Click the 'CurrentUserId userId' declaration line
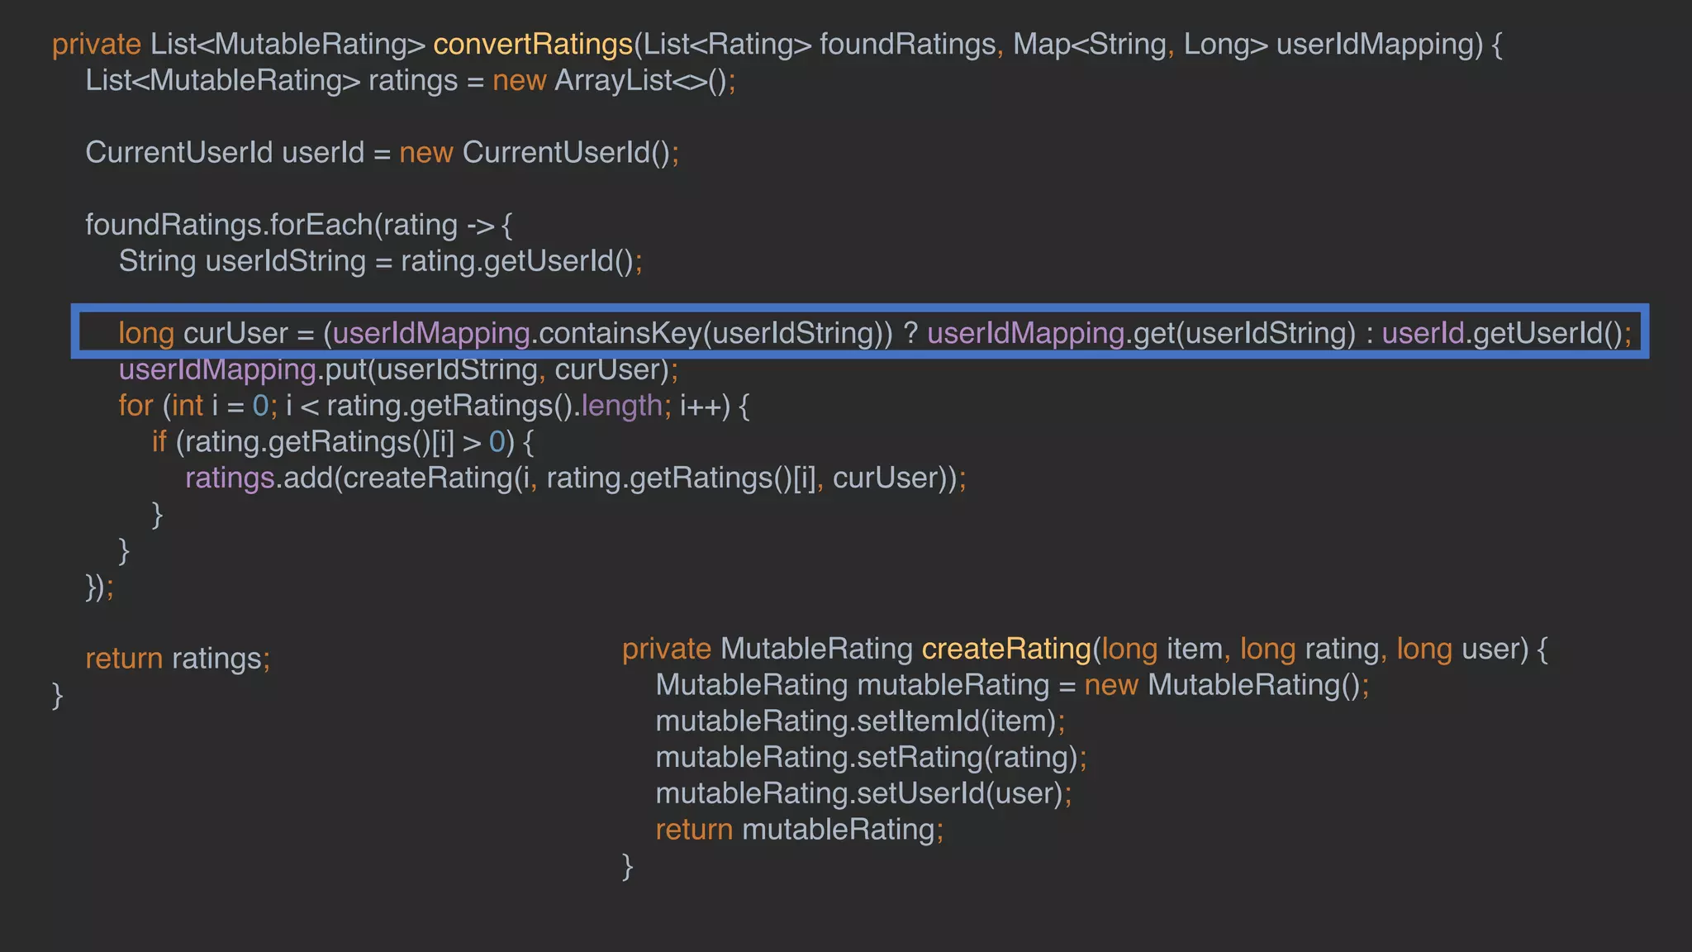This screenshot has height=952, width=1692. point(383,153)
